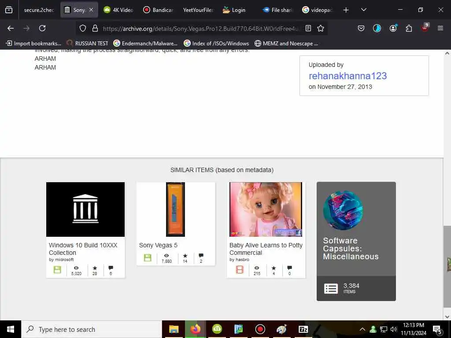
Task: Click the software floppy icon on Windows 10 card
Action: coord(57,270)
